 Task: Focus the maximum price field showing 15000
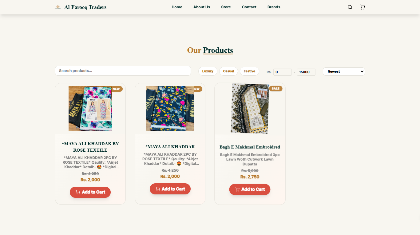tap(306, 72)
